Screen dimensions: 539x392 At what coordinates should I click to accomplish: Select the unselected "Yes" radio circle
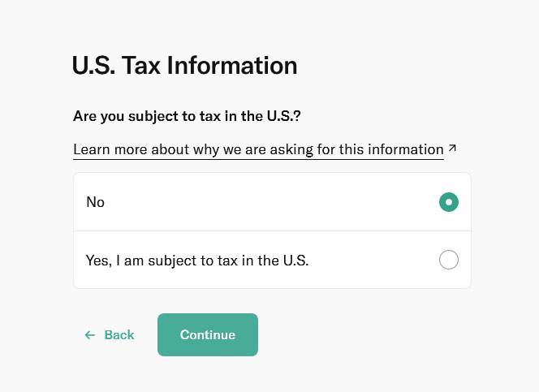pos(449,261)
